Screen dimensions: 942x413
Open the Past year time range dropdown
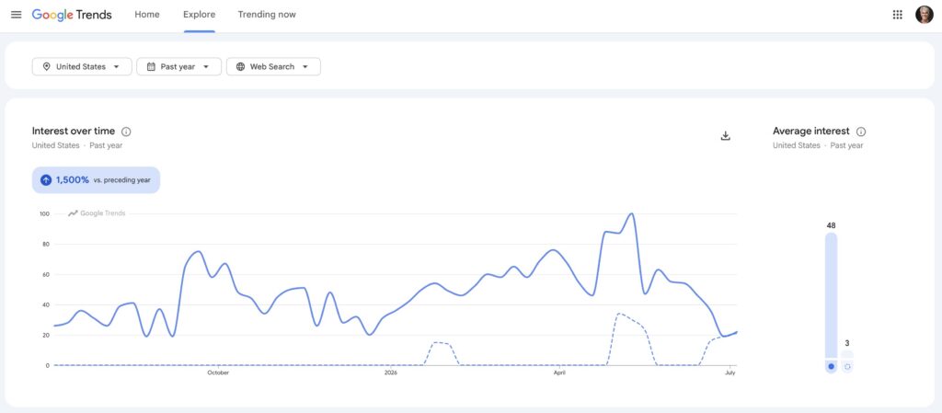tap(179, 66)
